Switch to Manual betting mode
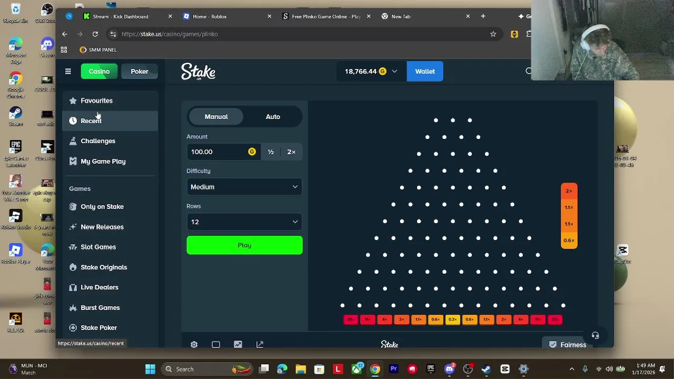Viewport: 674px width, 379px height. (x=216, y=116)
